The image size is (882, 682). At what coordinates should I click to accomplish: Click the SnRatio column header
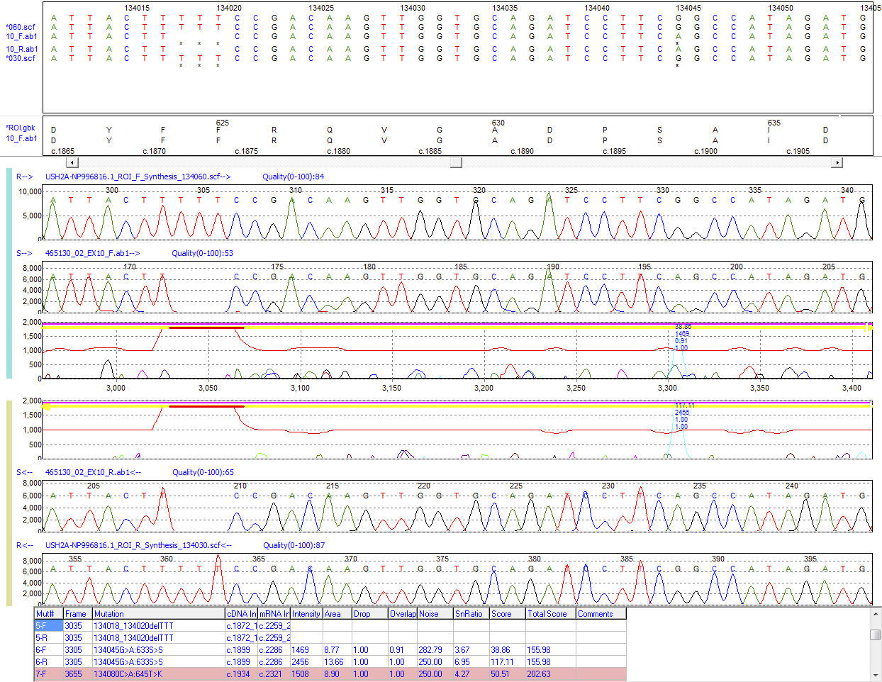tap(469, 614)
